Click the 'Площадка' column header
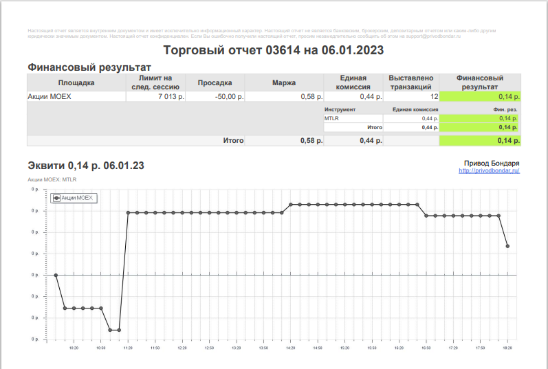This screenshot has width=548, height=369. (76, 83)
